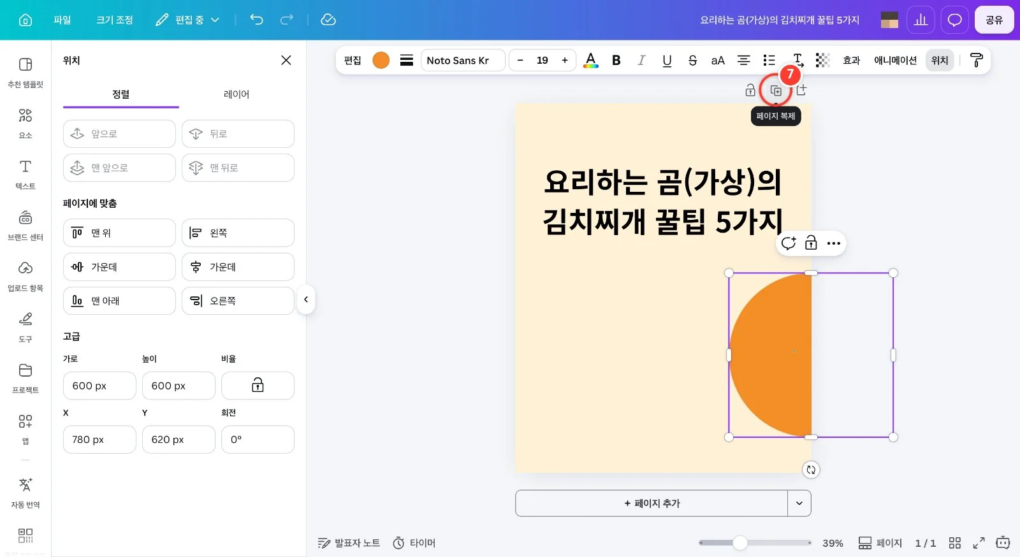Open the 파일 menu
Viewport: 1020px width, 557px height.
62,20
